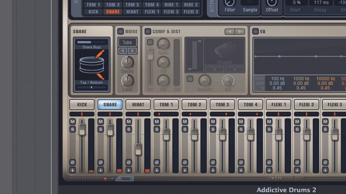Arm the audio recorder record dot

pyautogui.click(x=105, y=178)
